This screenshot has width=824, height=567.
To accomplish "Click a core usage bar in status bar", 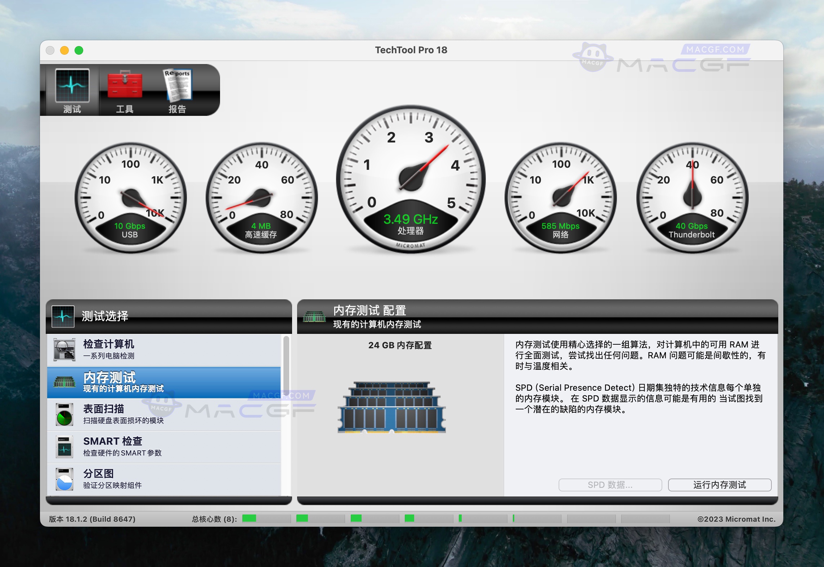I will pos(248,518).
